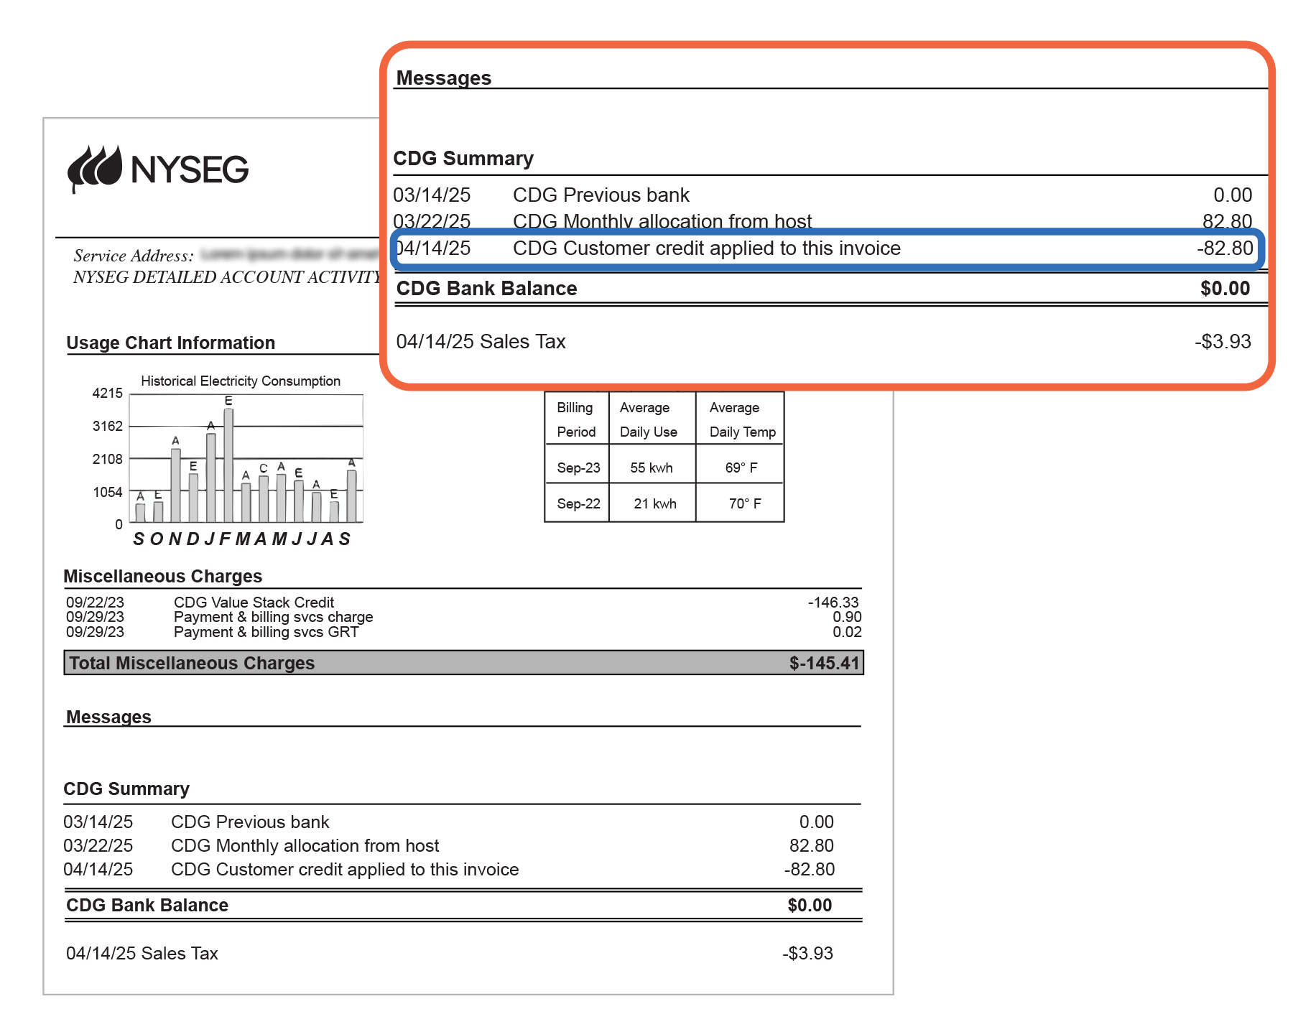Select the '70° F' table cell
Screen dimensions: 1293x1032
[745, 503]
